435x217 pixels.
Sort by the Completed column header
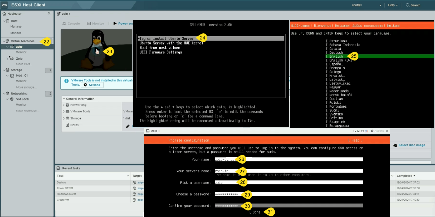[406, 176]
